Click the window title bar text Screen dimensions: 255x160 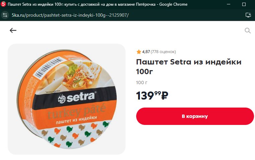click(x=98, y=4)
